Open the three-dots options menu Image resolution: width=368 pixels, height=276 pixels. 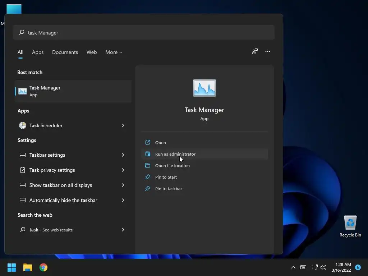pos(267,51)
